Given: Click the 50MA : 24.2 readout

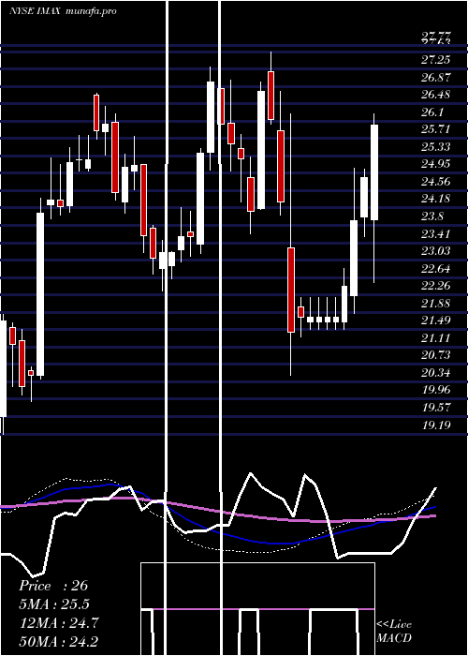Looking at the screenshot, I should [59, 641].
